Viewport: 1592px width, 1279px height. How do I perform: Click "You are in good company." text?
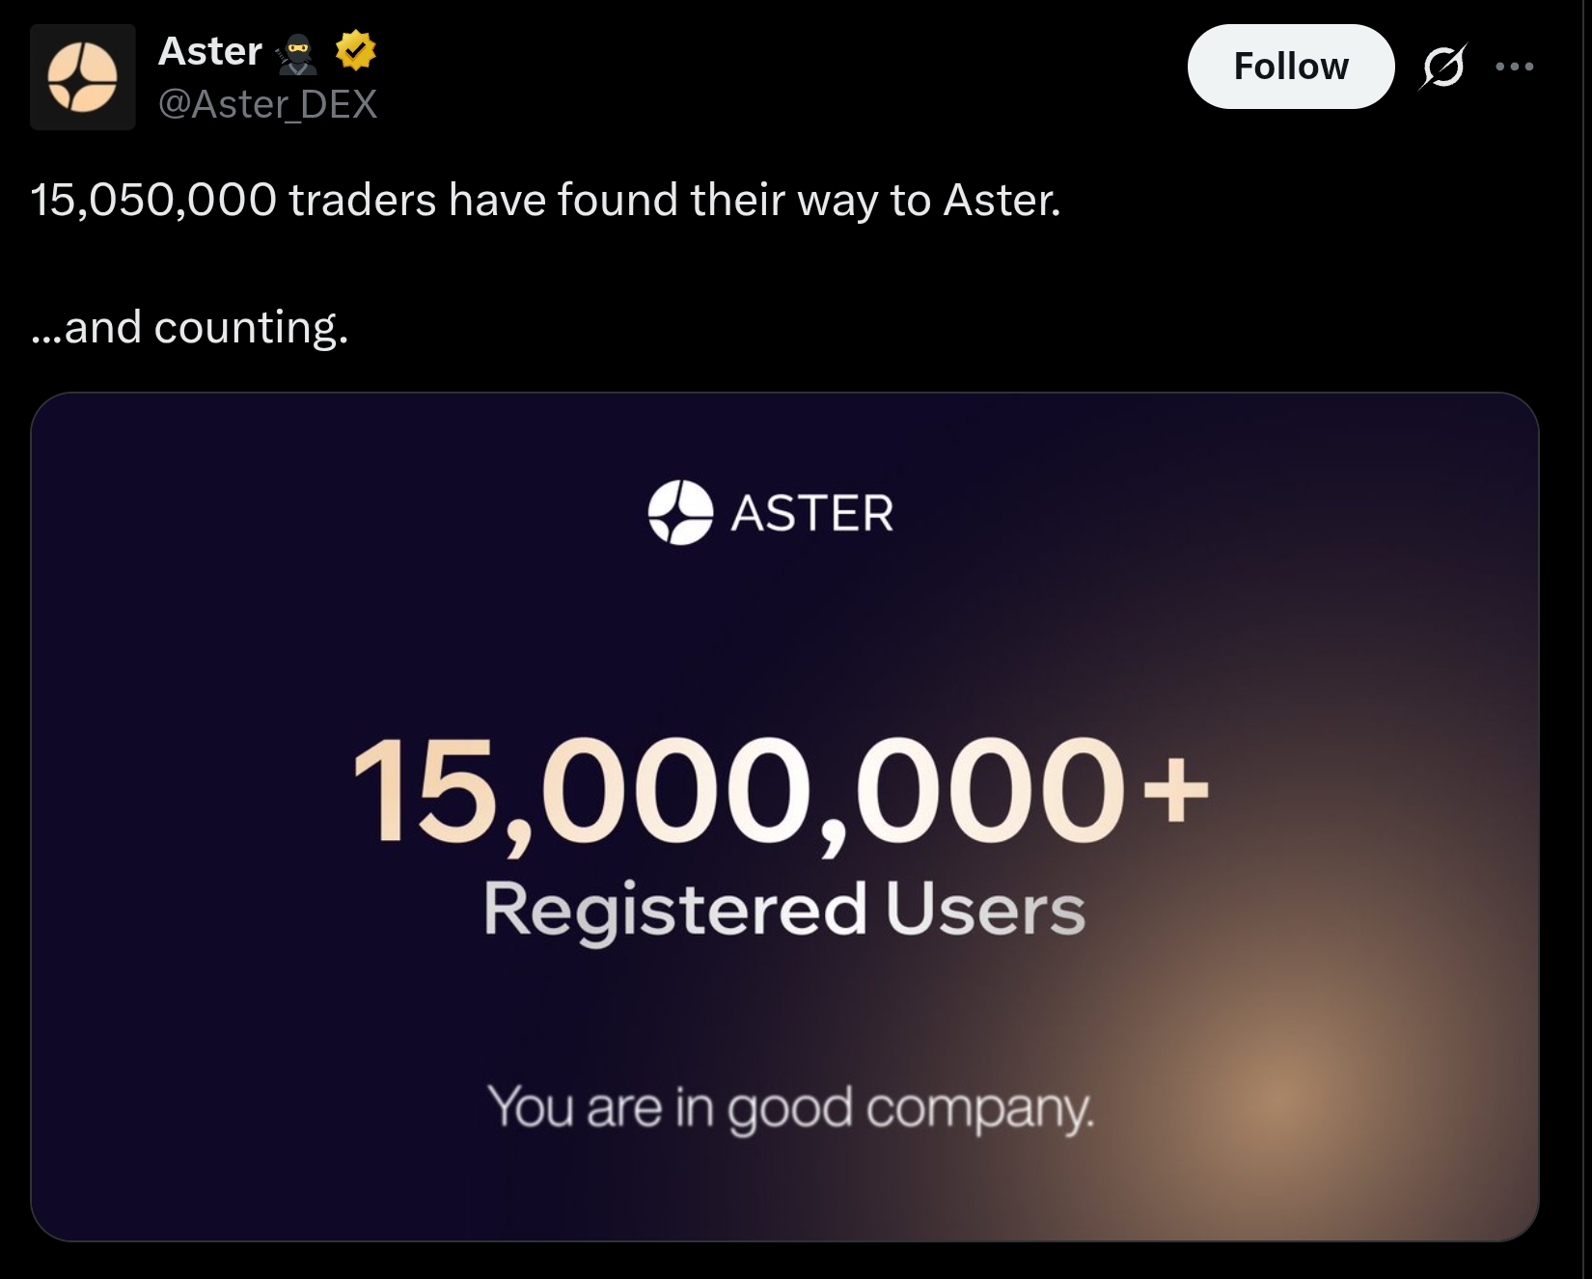coord(790,1107)
